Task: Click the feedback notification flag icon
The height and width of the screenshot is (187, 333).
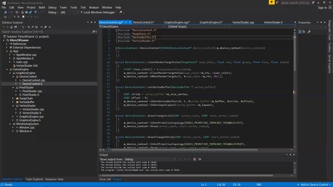Action: point(272,2)
